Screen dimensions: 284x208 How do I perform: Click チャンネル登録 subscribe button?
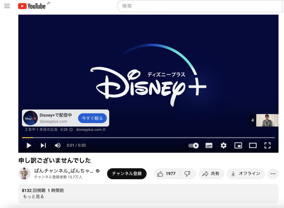click(127, 173)
